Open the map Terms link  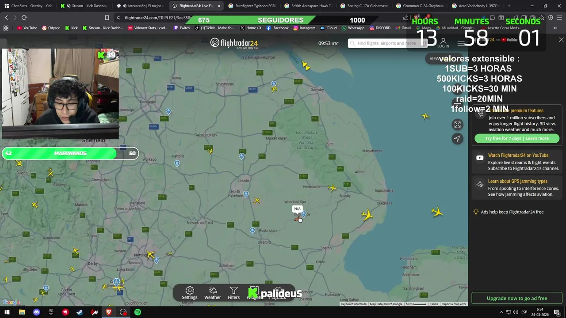point(434,304)
